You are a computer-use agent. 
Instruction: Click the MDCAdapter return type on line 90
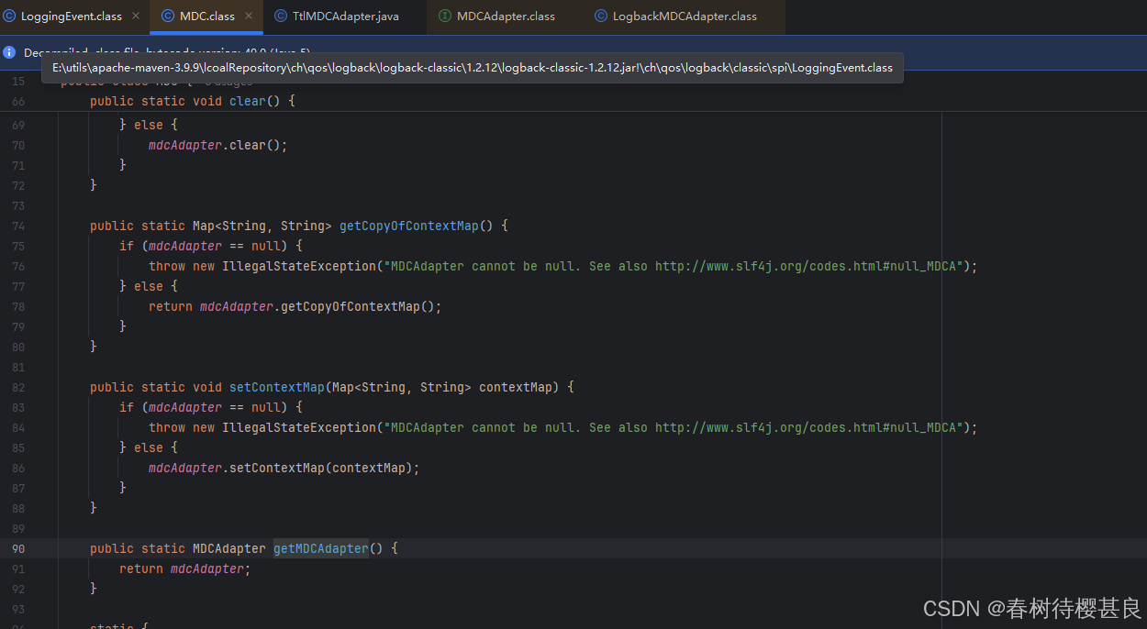coord(229,548)
